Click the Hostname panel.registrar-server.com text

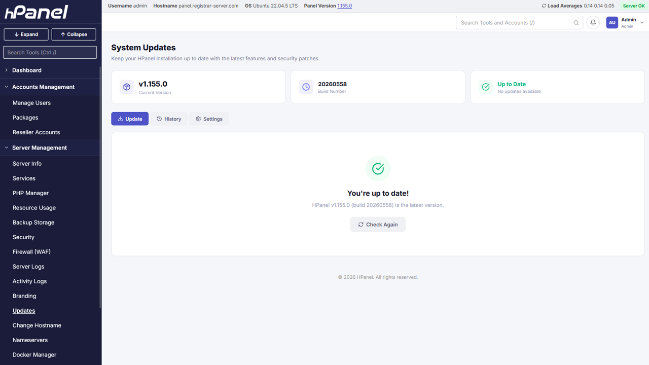pos(196,6)
